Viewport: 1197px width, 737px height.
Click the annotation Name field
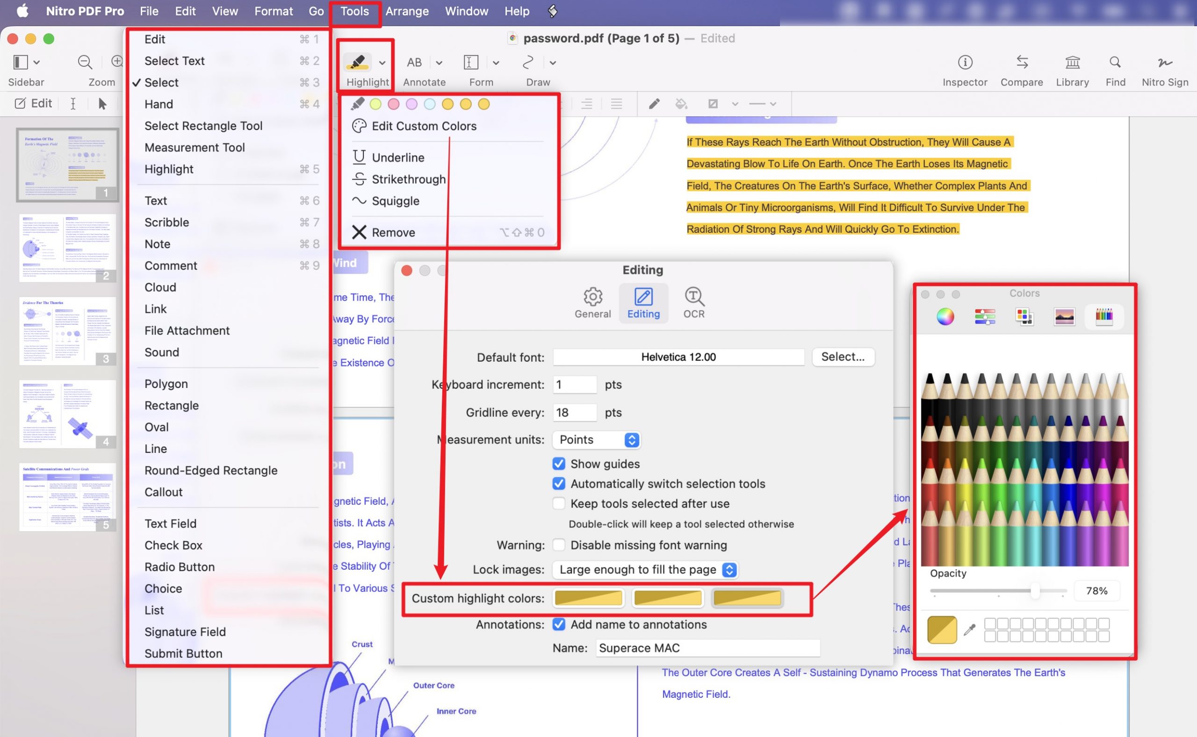[x=707, y=648]
